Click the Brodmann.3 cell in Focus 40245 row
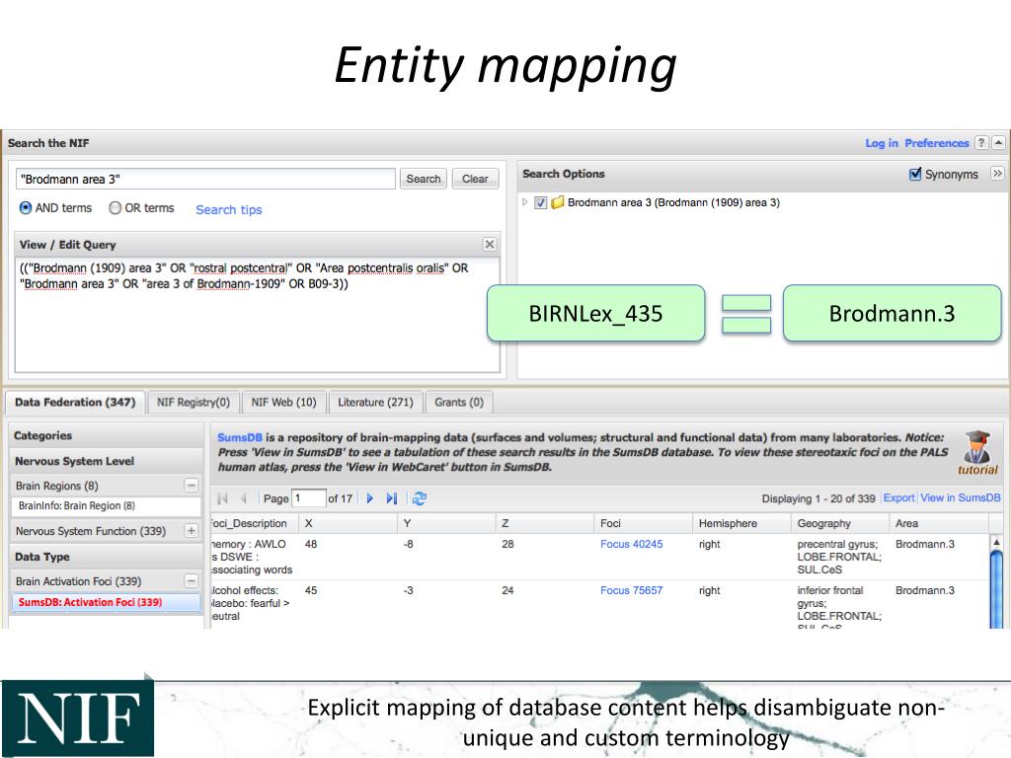Viewport: 1011px width, 758px height. tap(924, 544)
